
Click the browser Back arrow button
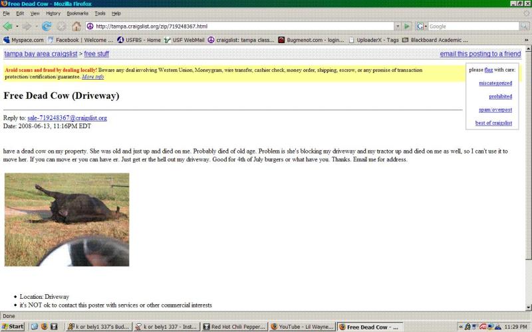9,27
